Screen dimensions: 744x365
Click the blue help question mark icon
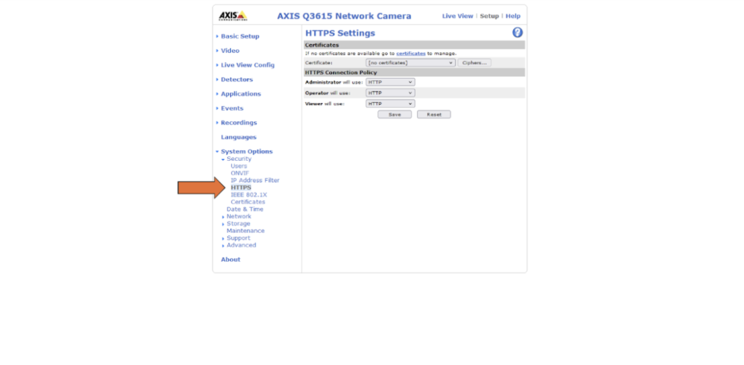point(517,33)
